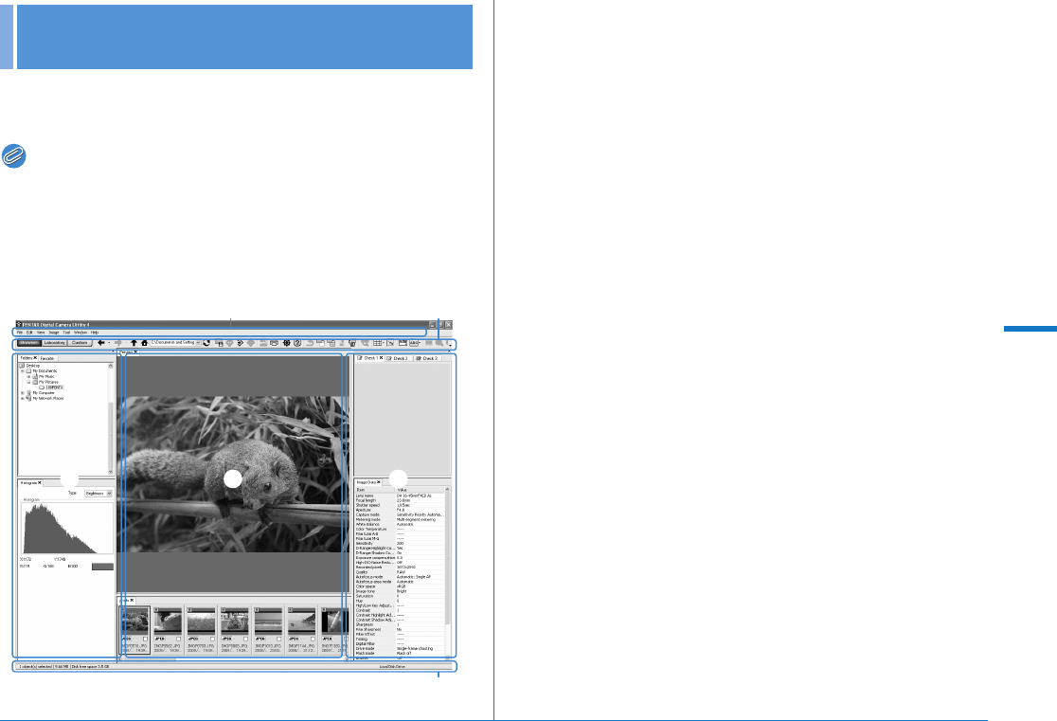This screenshot has width=1057, height=721.
Task: Tick the checkbox under the second thumbnail
Action: tap(179, 639)
